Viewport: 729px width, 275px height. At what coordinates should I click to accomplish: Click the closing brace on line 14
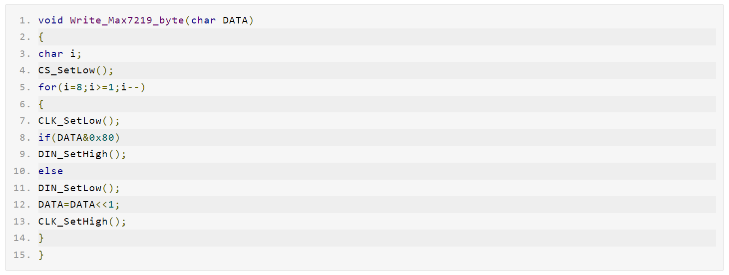(41, 238)
